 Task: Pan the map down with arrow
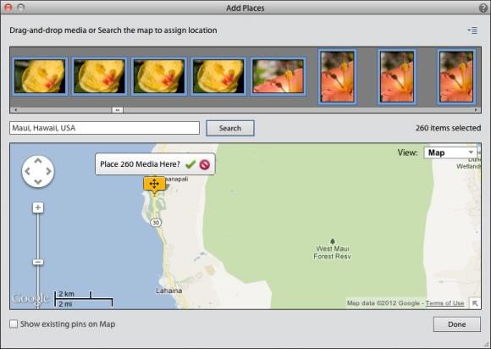click(x=38, y=182)
